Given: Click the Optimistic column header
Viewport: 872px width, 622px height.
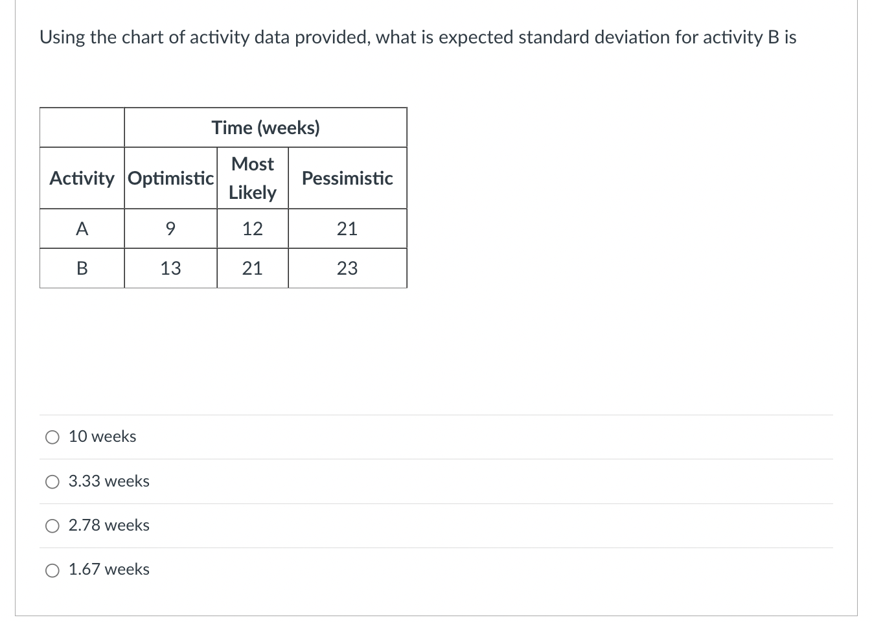Looking at the screenshot, I should [170, 178].
